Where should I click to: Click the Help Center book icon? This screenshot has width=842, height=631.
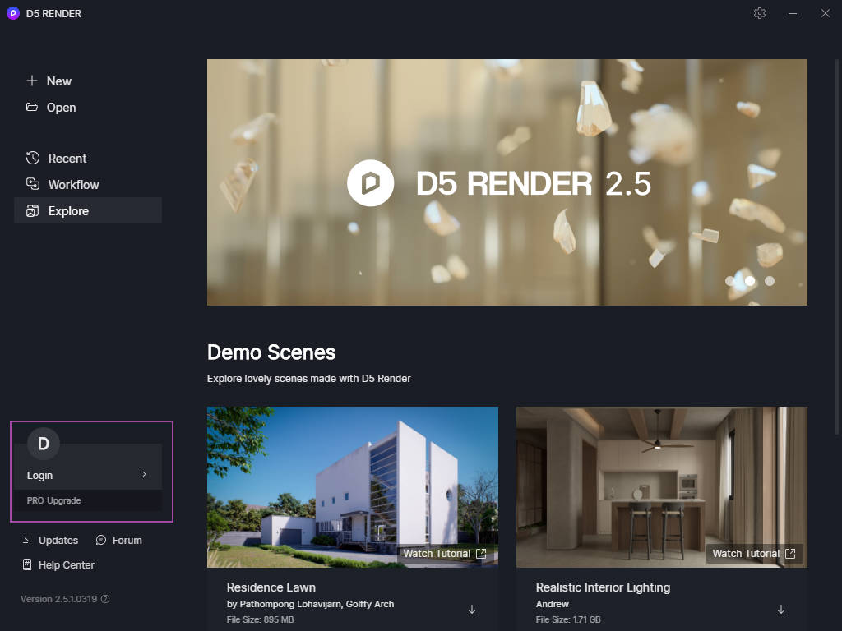click(x=25, y=564)
